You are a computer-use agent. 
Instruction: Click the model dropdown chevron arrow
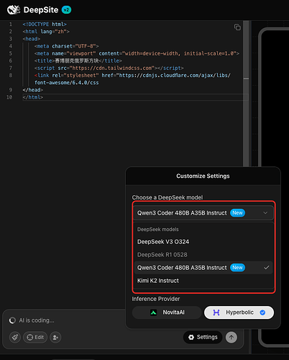click(265, 213)
